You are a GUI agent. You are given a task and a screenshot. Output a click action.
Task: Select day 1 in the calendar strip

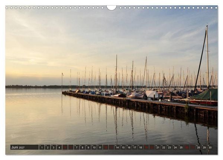42,147
